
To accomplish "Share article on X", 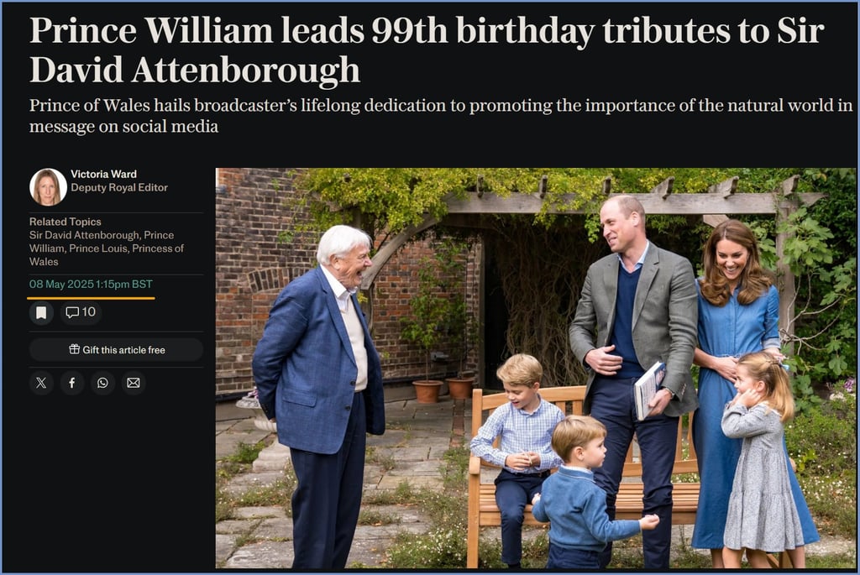I will click(41, 383).
